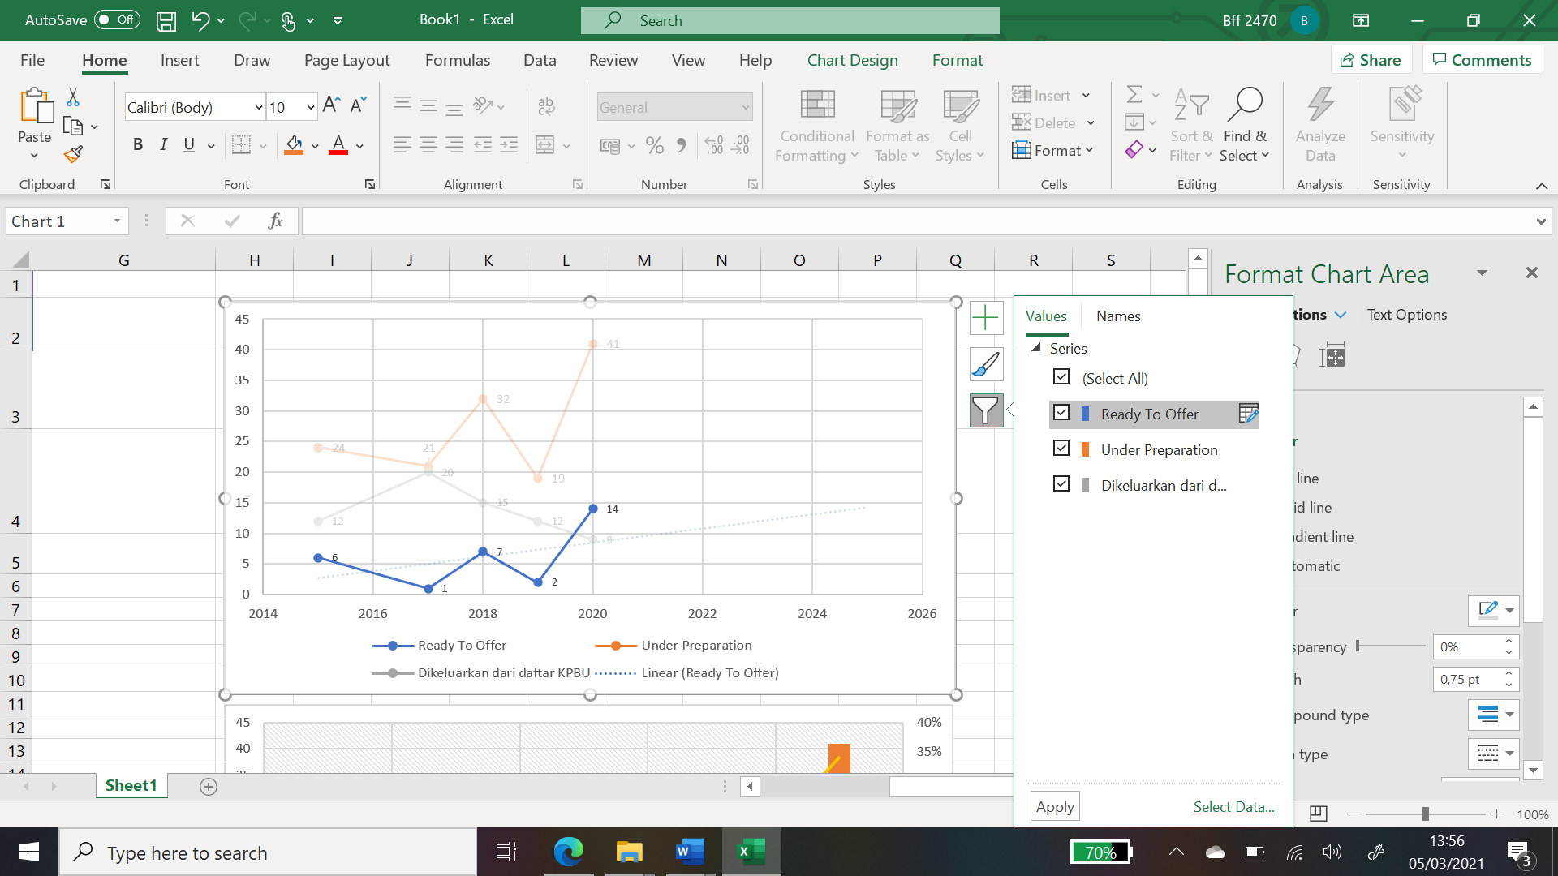Switch to the Insert ribbon tab
The image size is (1558, 876).
179,61
